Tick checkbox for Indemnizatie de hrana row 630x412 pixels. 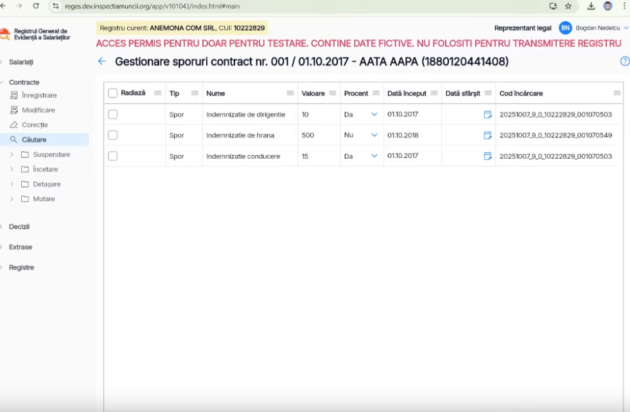(113, 136)
